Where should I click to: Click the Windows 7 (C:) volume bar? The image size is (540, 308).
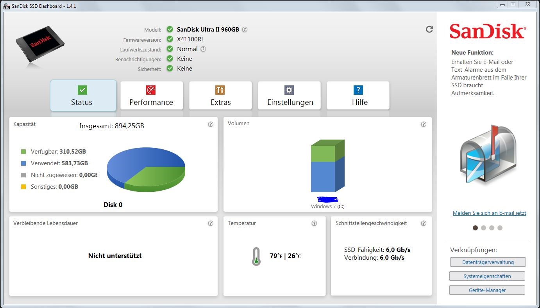327,166
